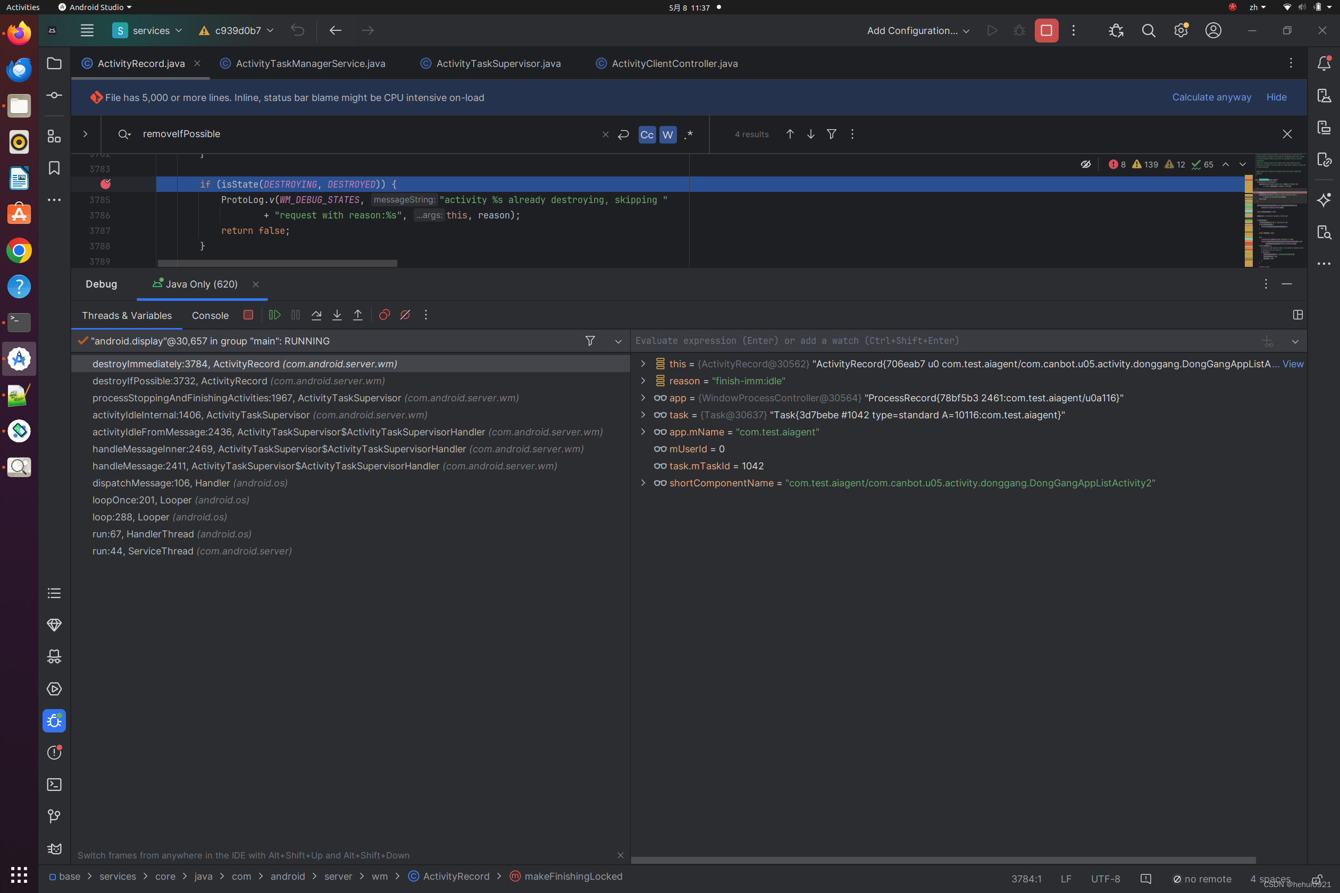Open the main hamburger menu

(87, 31)
